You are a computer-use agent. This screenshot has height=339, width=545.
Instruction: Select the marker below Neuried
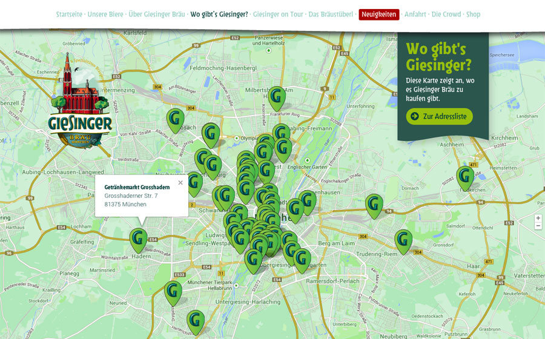point(196,322)
